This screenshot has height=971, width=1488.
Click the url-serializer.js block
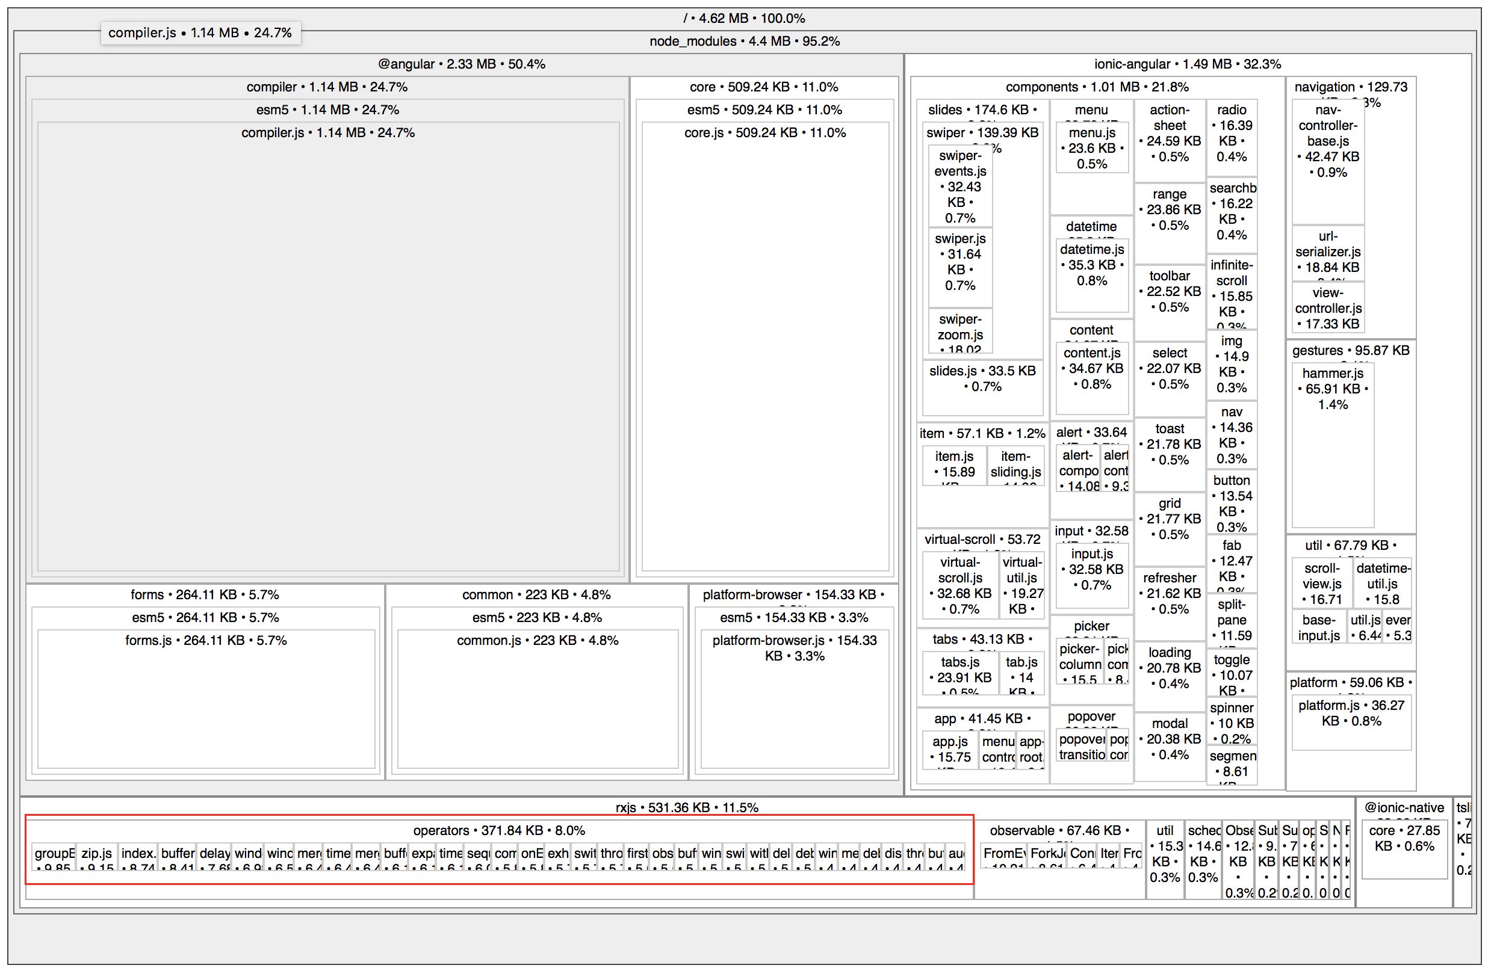pos(1327,253)
